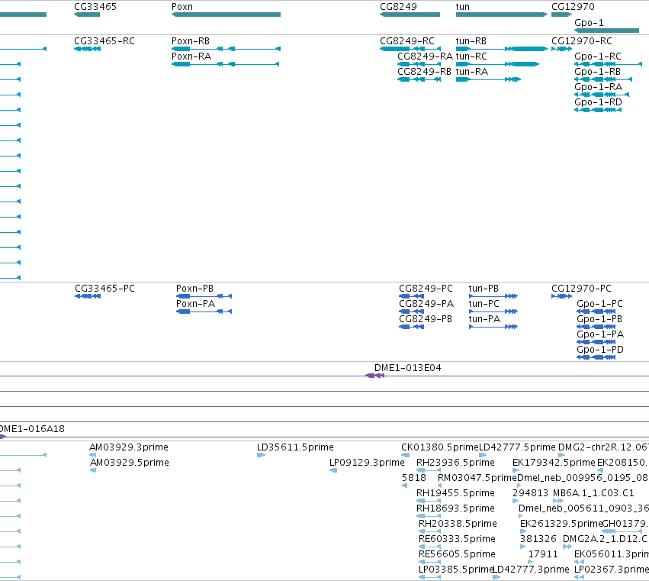649x581 pixels.
Task: Select the CK01380.5prime EST
Action: [406, 455]
